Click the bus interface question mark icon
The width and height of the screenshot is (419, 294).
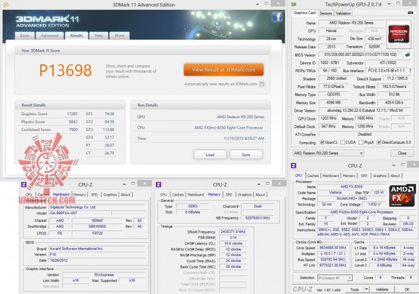(x=410, y=70)
